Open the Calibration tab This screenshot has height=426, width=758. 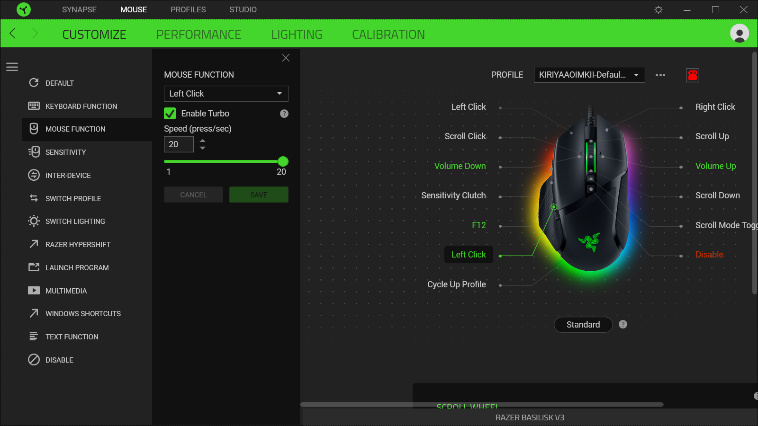click(388, 35)
